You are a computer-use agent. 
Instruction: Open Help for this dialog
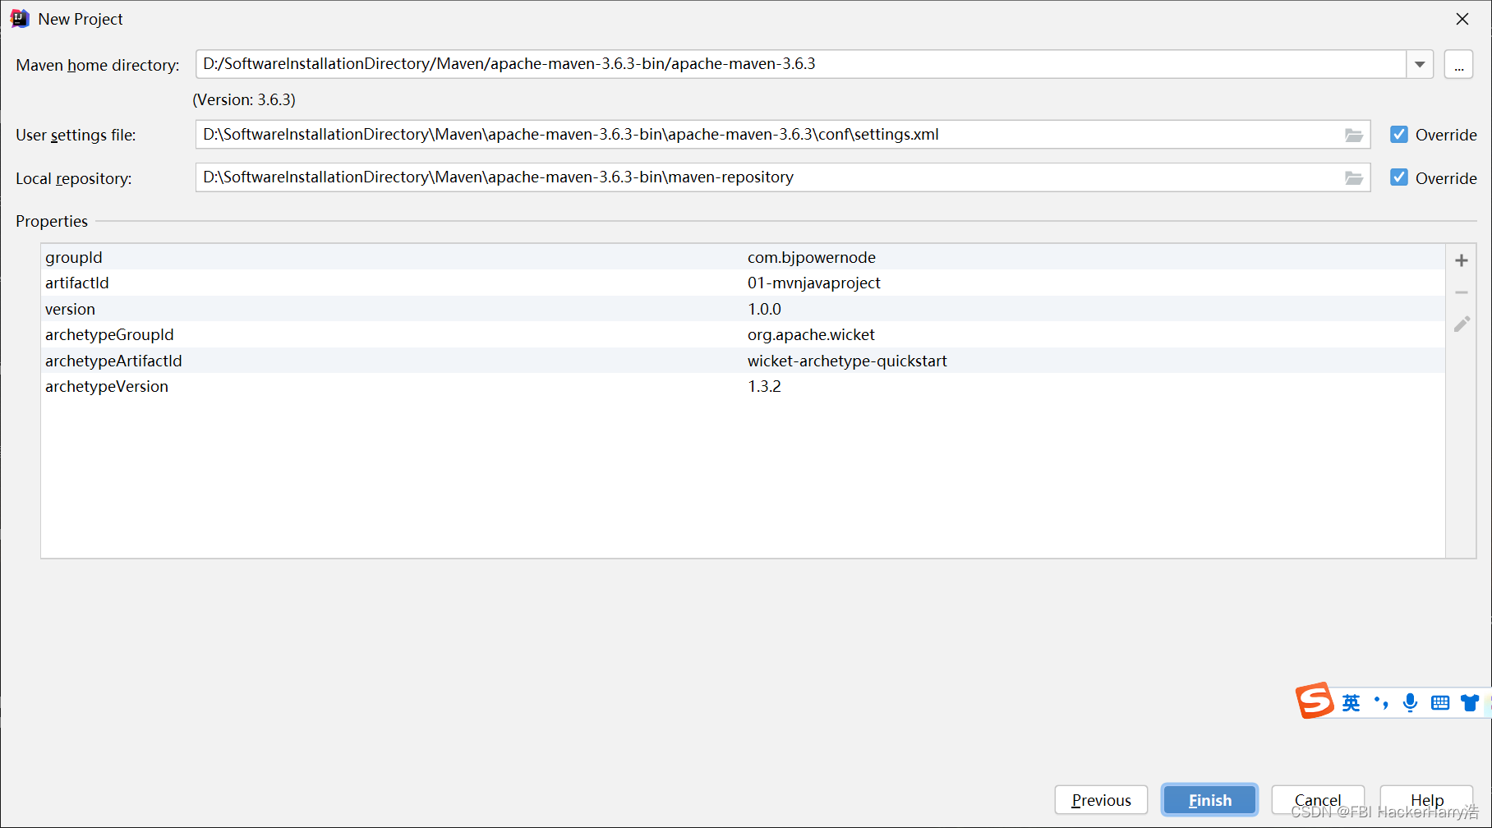[1426, 800]
